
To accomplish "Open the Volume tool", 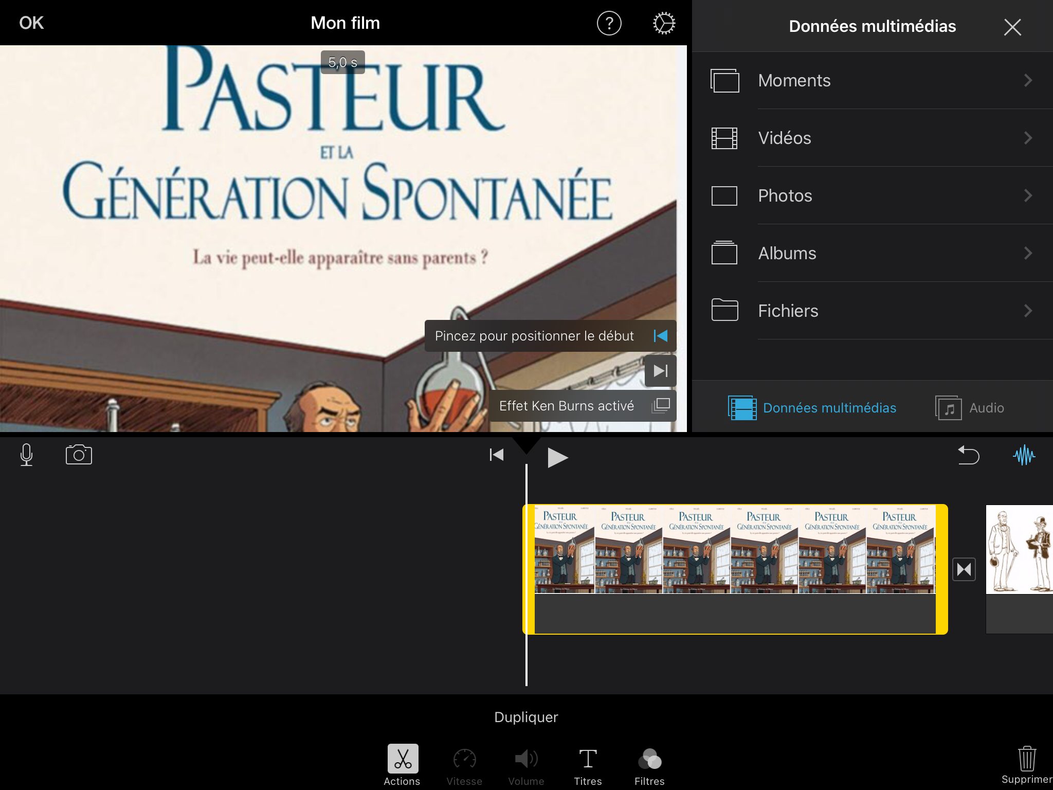I will coord(526,766).
